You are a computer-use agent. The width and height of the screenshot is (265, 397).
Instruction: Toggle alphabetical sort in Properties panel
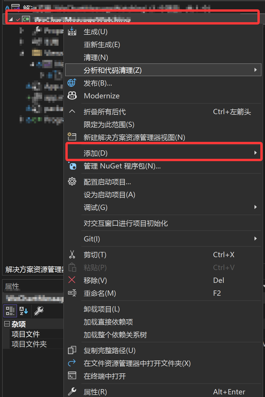(x=24, y=311)
